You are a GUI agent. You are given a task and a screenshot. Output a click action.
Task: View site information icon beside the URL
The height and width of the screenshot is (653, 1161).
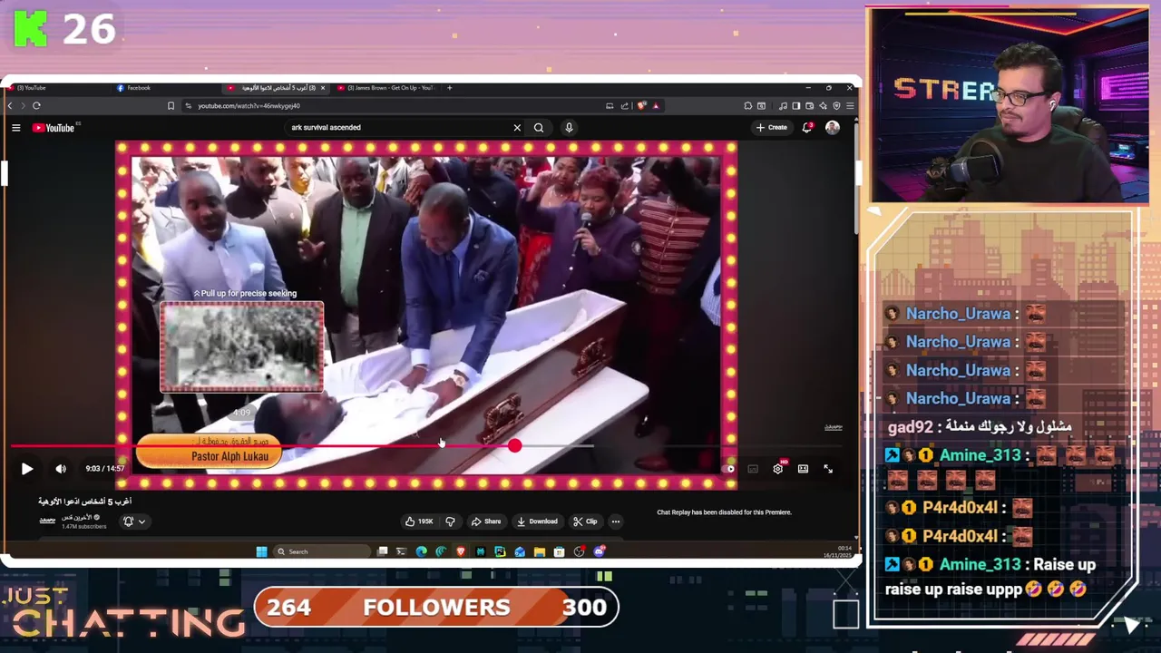click(x=188, y=106)
